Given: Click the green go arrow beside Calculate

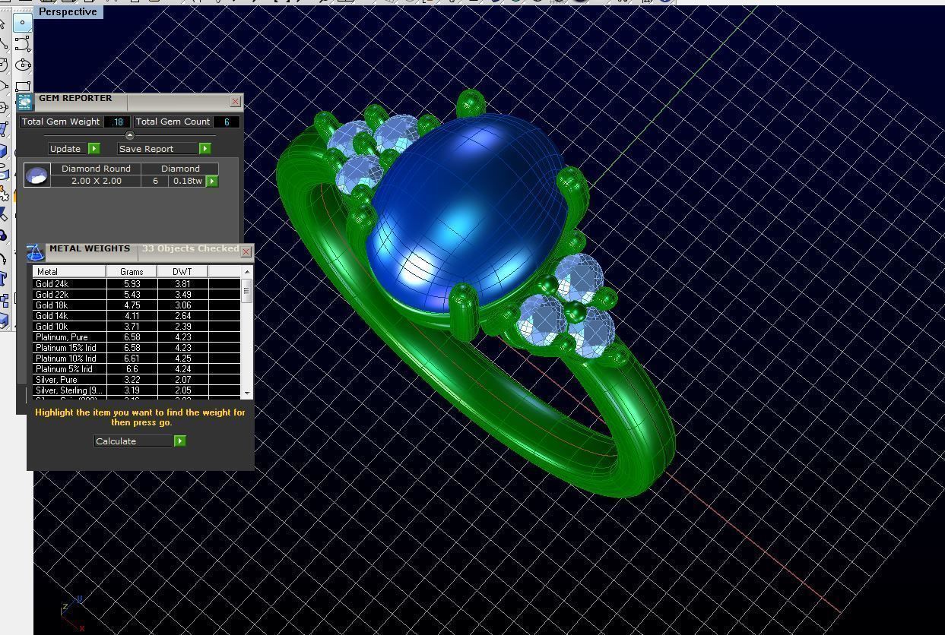Looking at the screenshot, I should [x=180, y=441].
